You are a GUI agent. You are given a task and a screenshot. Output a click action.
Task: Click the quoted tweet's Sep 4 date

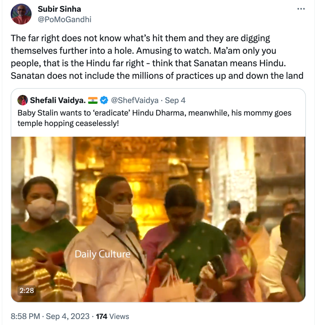point(175,101)
